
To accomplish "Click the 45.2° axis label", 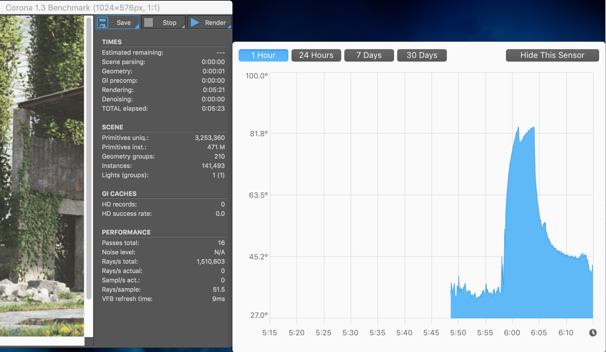I will pos(258,257).
